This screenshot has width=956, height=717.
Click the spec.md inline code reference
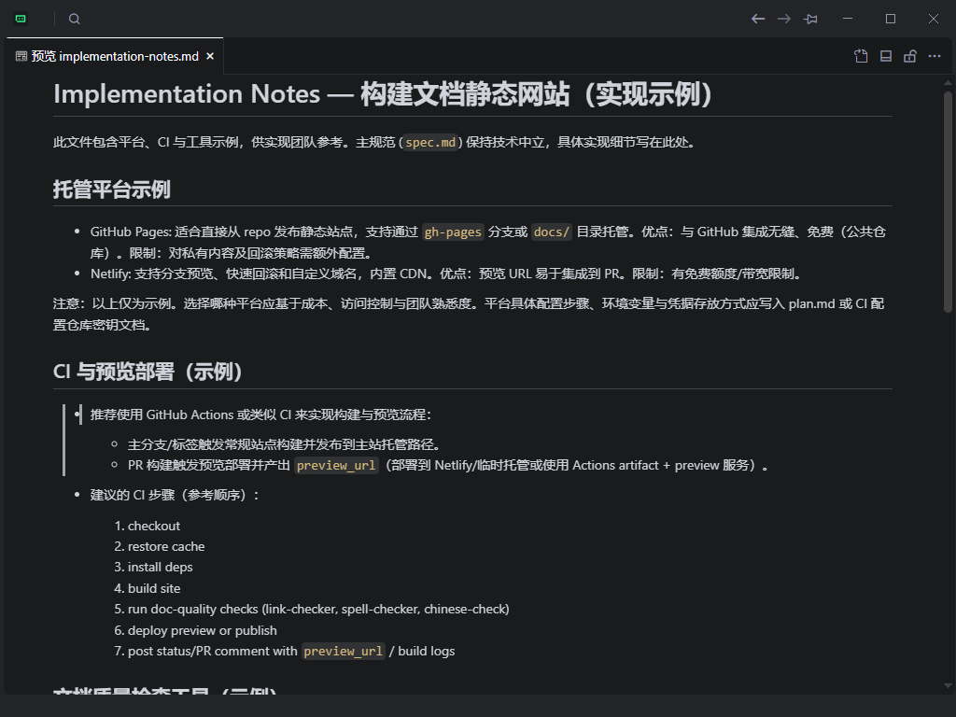430,143
